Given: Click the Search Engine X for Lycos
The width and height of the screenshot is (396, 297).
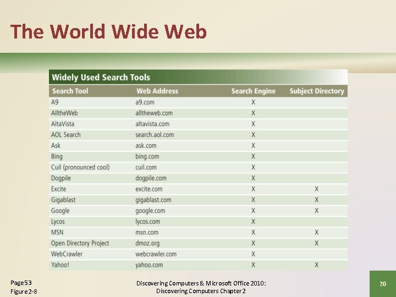Looking at the screenshot, I should pos(254,222).
